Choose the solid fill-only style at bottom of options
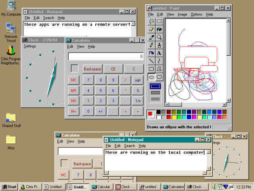The width and height of the screenshot is (254, 191). pos(155,98)
